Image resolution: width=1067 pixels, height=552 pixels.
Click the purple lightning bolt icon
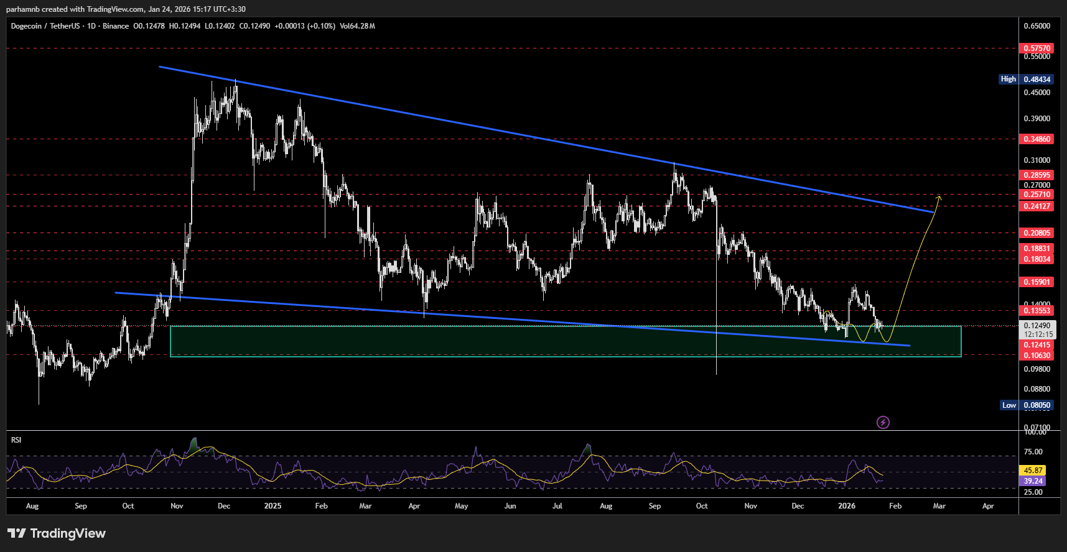883,423
